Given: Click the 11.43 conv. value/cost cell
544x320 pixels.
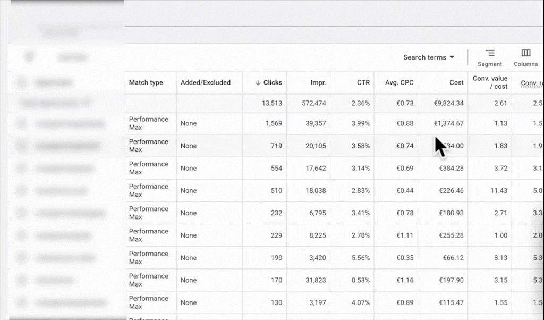Looking at the screenshot, I should [x=498, y=190].
